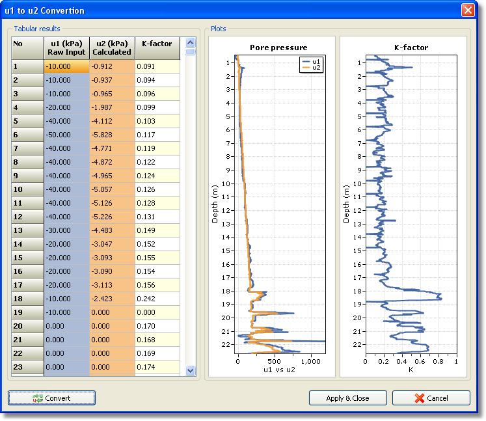Close the dialog with the red X
The image size is (486, 421).
coord(467,10)
